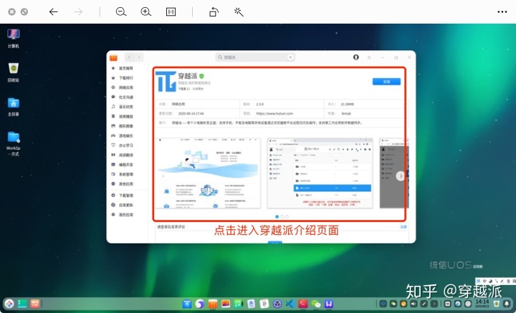The image size is (516, 313).
Task: Click the viewer's forward arrow
Action: pos(78,12)
